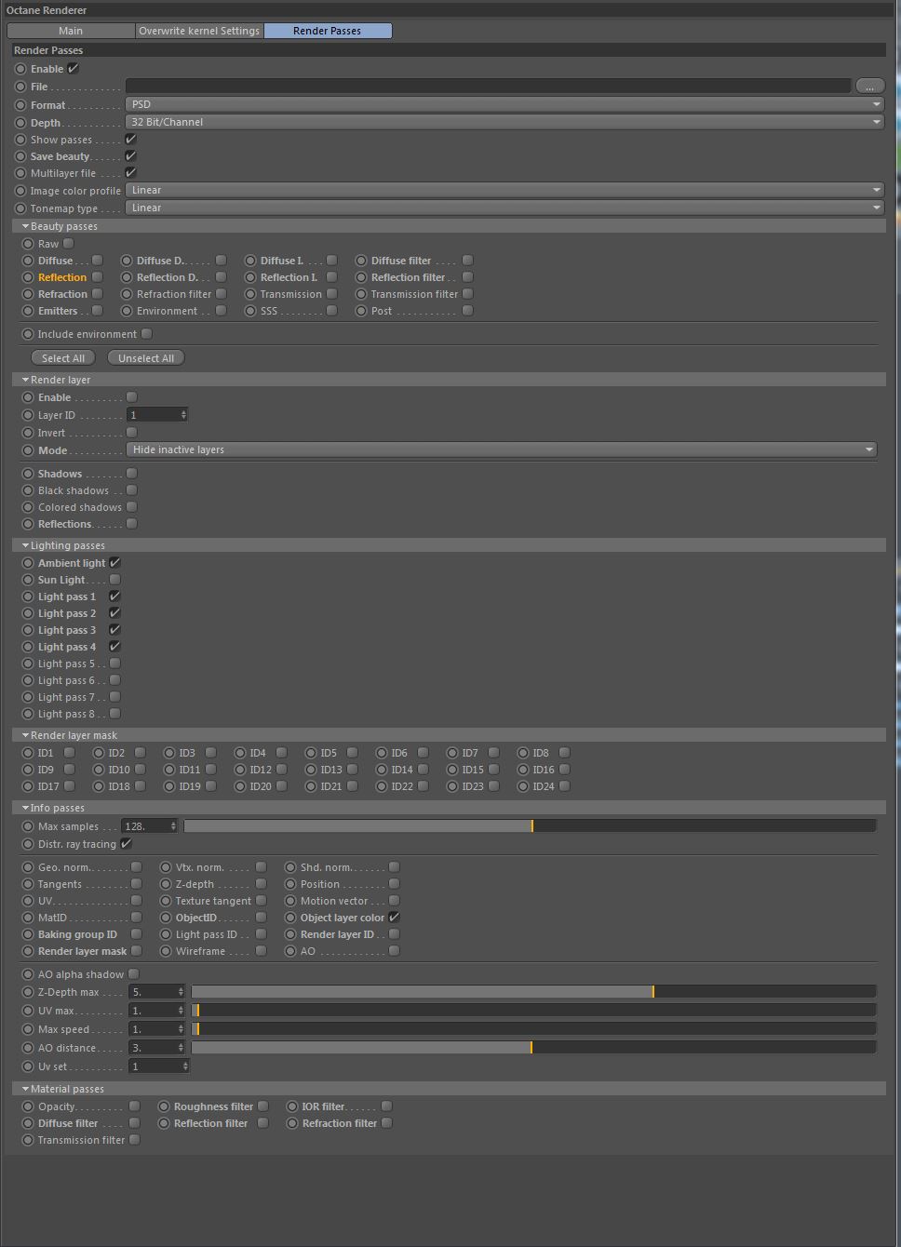Image resolution: width=901 pixels, height=1247 pixels.
Task: Click the animation dot beside Distr. ray tracing
Action: pos(28,844)
